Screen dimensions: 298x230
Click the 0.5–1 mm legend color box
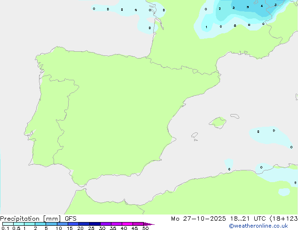coord(19,224)
